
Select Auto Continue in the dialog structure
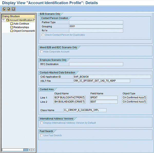click(21, 24)
